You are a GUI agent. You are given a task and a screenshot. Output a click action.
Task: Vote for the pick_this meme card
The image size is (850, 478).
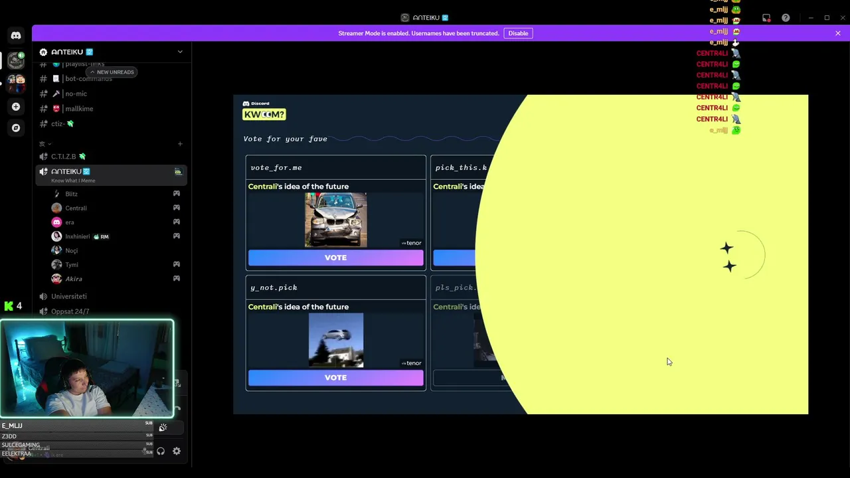455,258
